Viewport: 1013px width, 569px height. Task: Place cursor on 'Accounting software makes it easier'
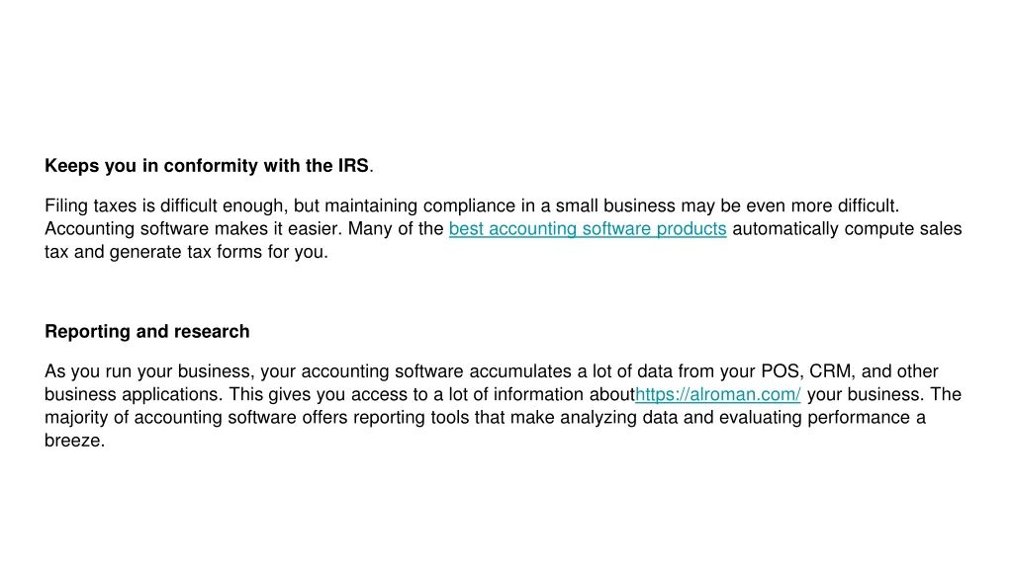pos(193,229)
